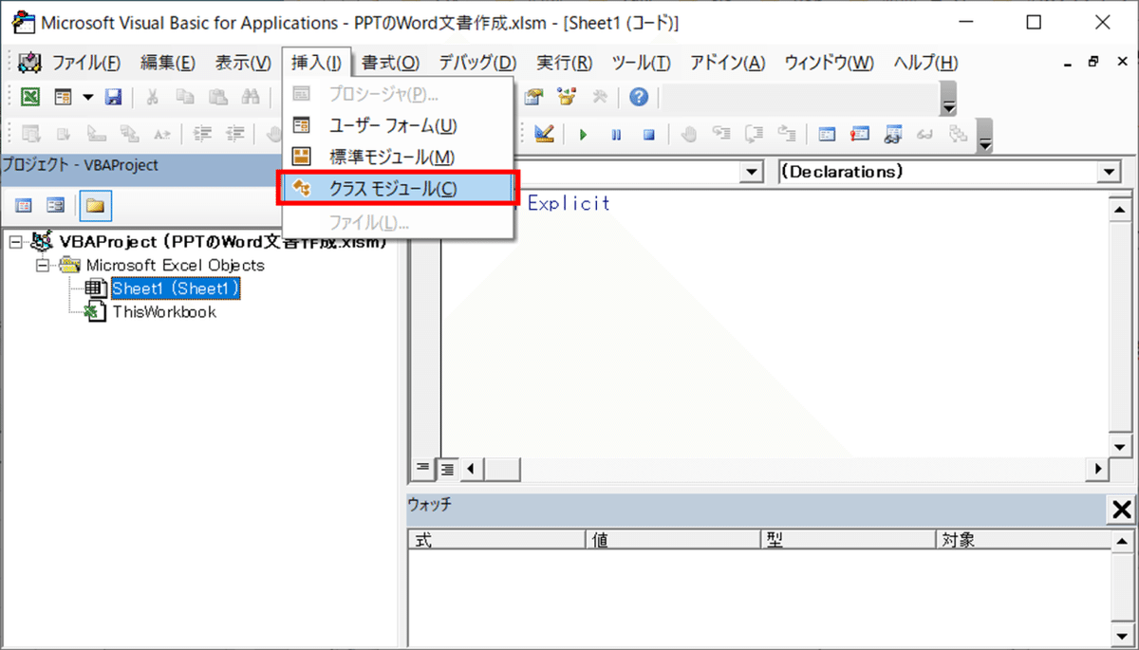Open the Properties window icon
The image size is (1139, 650).
(533, 97)
